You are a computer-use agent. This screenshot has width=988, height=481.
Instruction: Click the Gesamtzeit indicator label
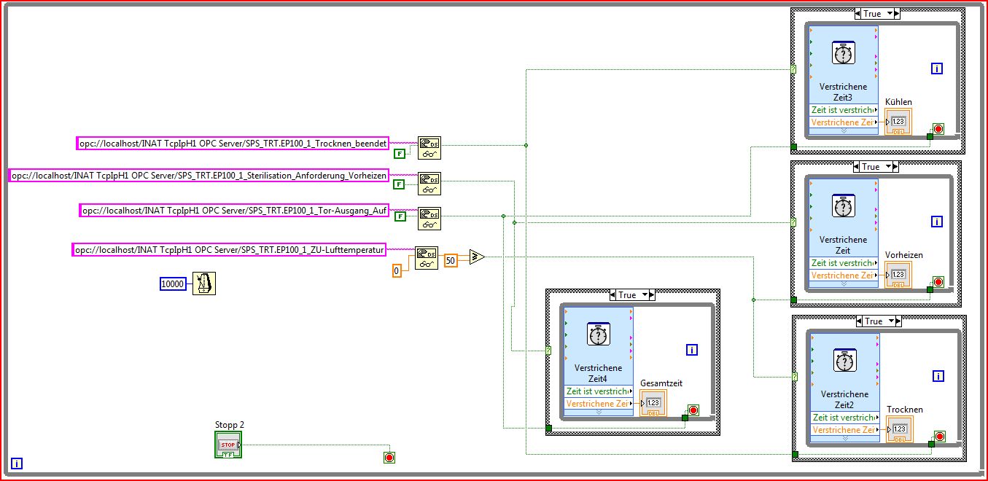click(661, 383)
